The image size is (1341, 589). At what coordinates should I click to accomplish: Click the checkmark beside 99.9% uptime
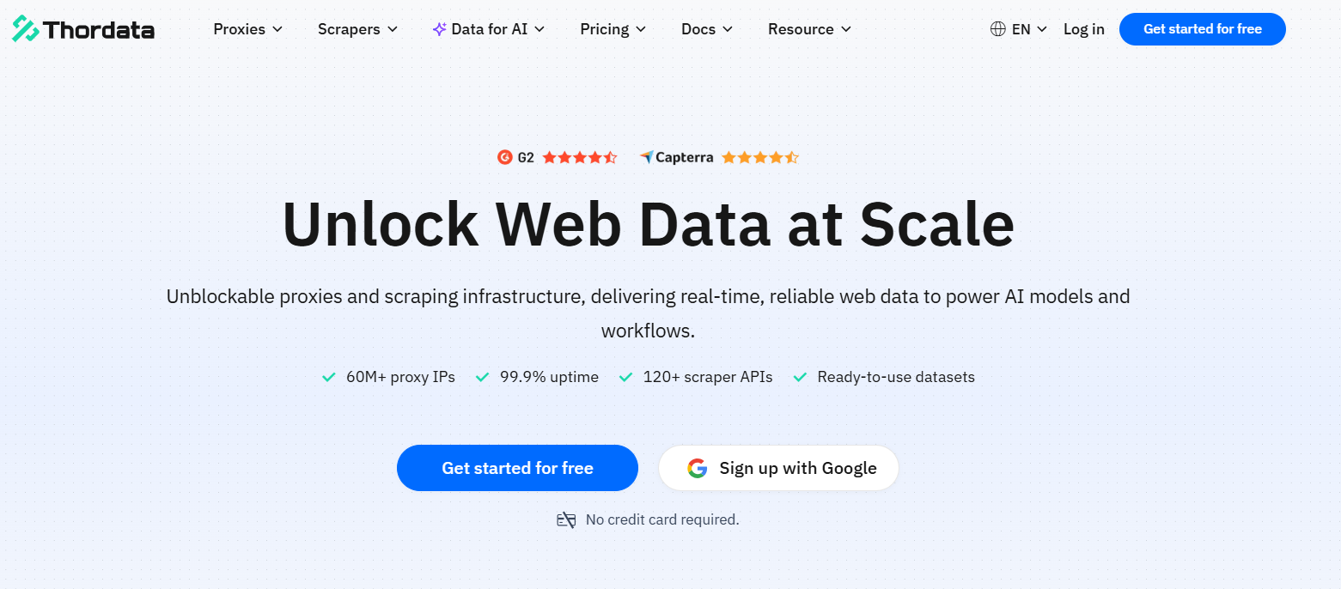(x=483, y=377)
